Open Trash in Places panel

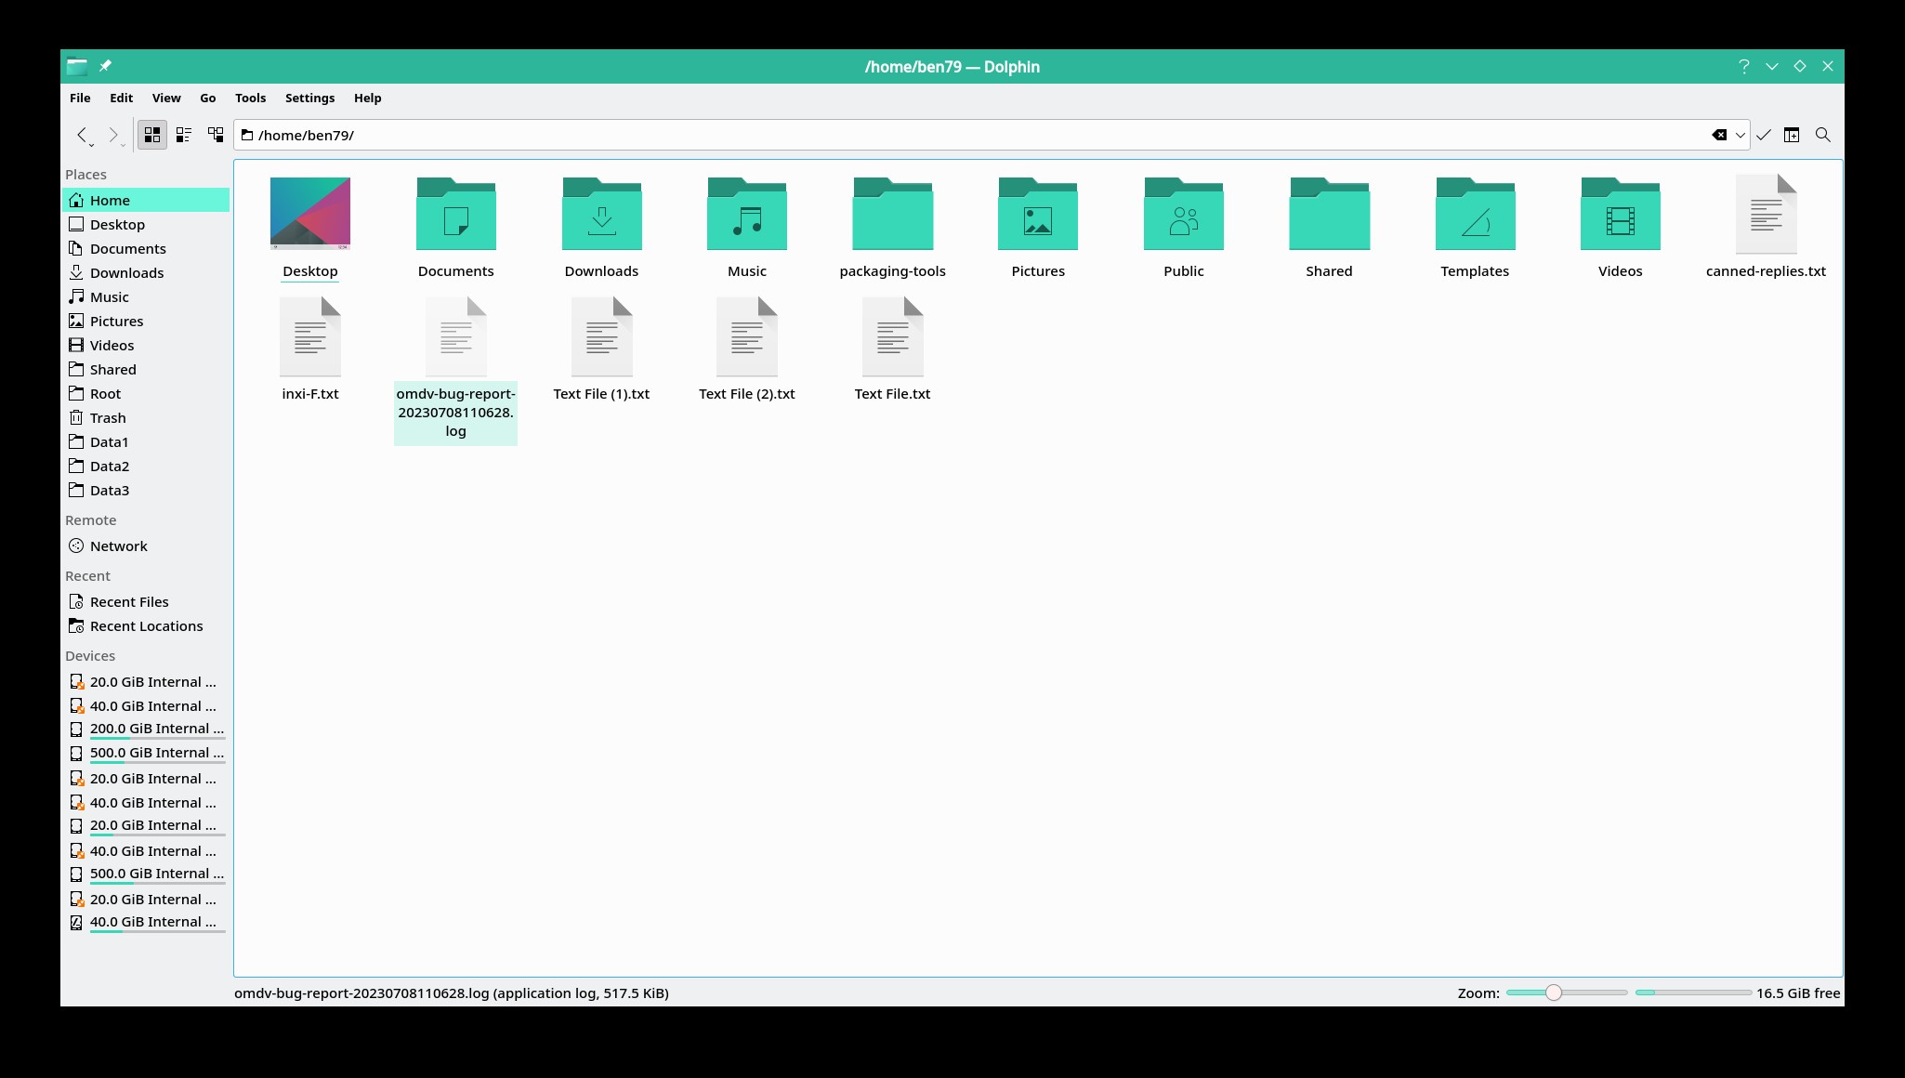pyautogui.click(x=108, y=418)
